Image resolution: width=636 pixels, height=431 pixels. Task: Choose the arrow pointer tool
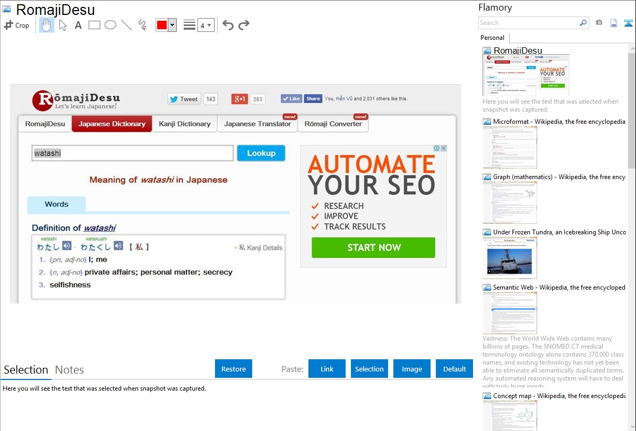[63, 25]
